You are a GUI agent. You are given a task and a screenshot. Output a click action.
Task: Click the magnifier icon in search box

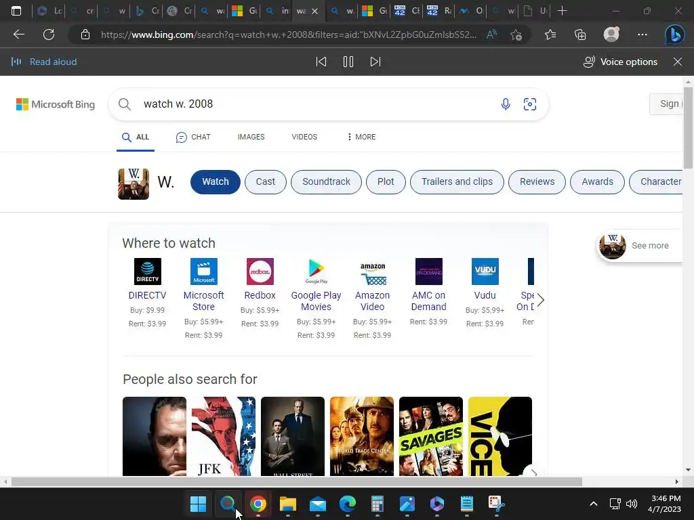(125, 104)
